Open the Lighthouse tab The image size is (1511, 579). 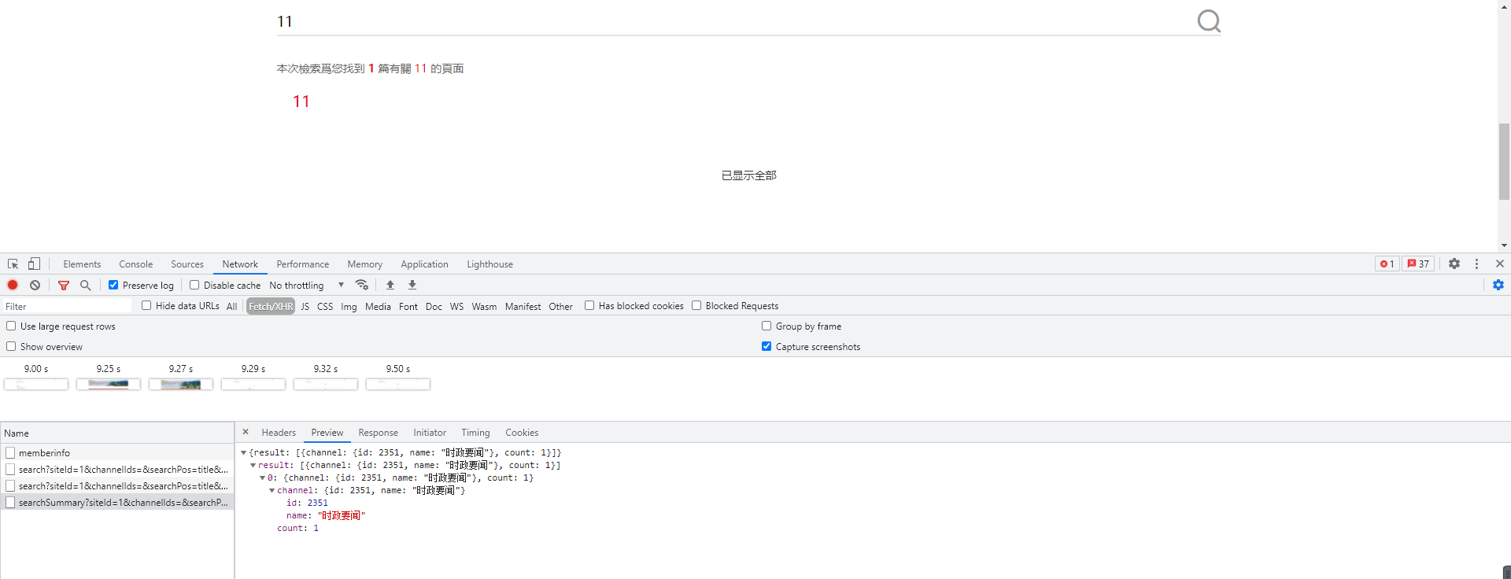(490, 264)
